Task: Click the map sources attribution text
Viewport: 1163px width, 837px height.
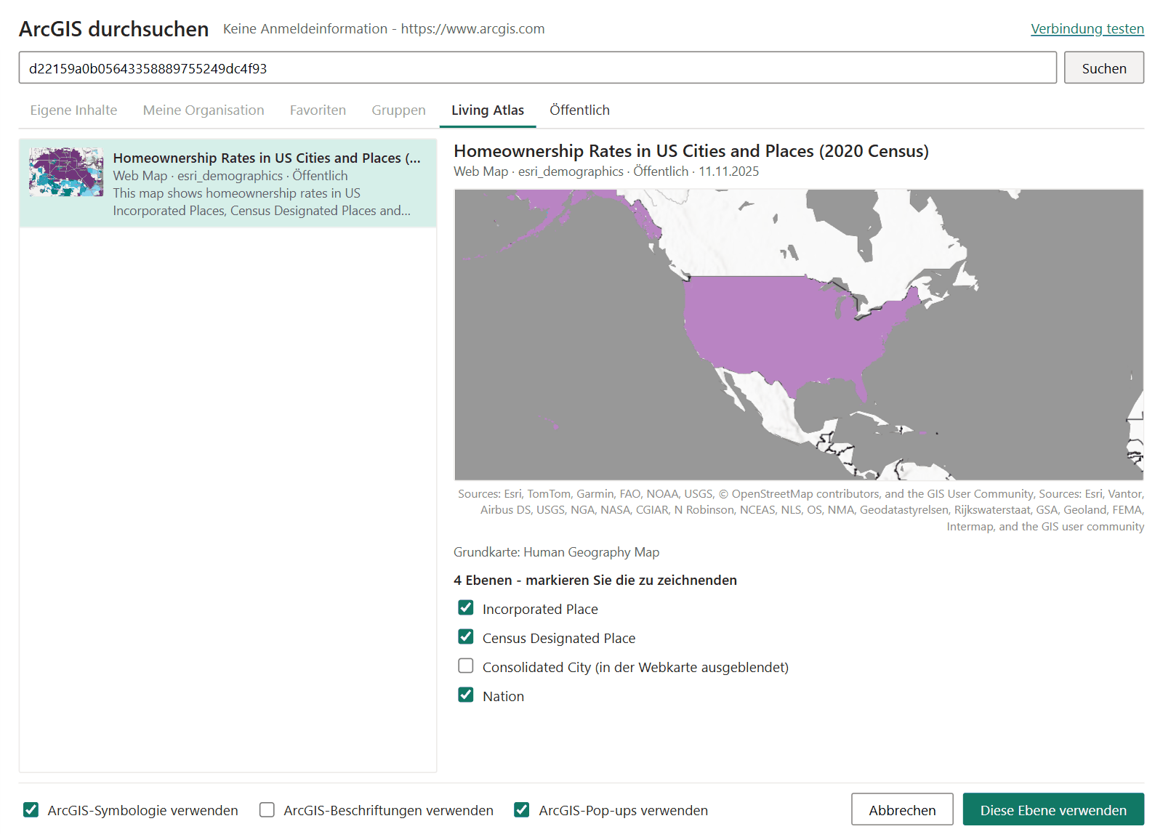Action: pos(800,510)
